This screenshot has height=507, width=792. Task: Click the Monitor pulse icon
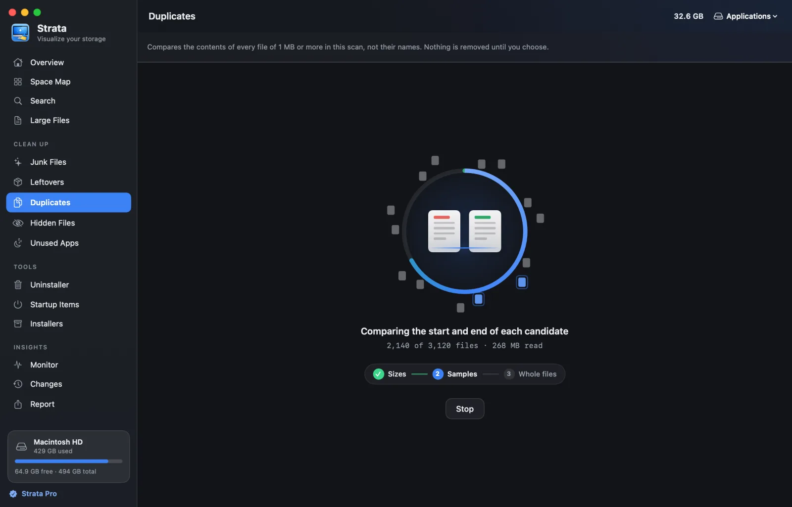point(18,365)
